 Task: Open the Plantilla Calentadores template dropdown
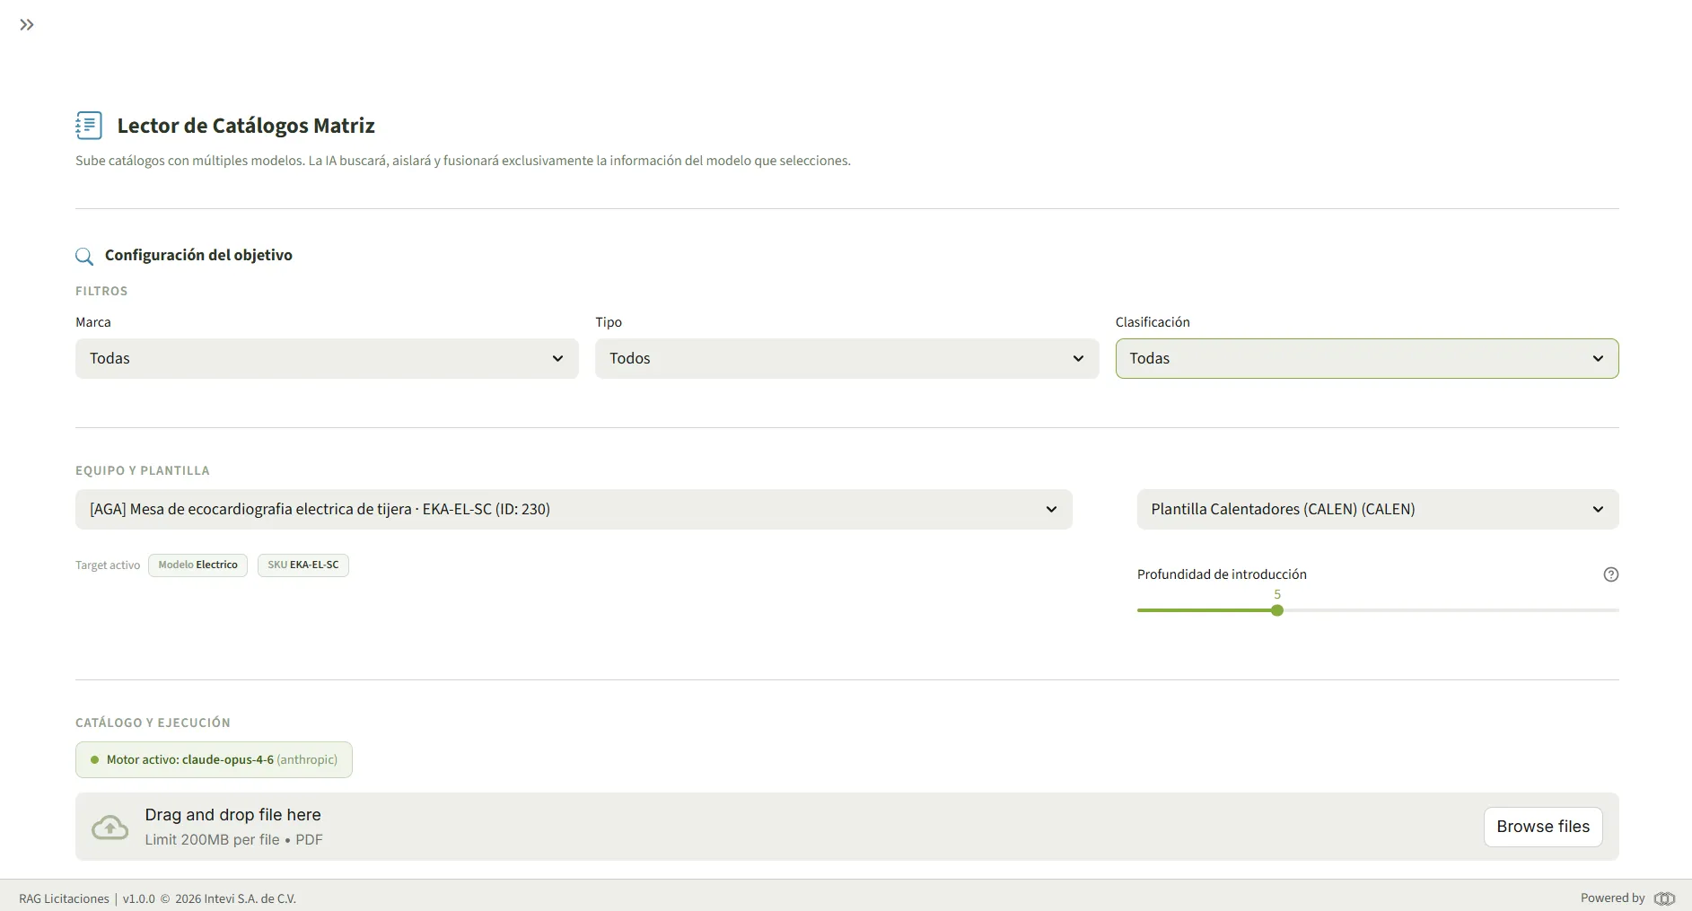tap(1378, 509)
